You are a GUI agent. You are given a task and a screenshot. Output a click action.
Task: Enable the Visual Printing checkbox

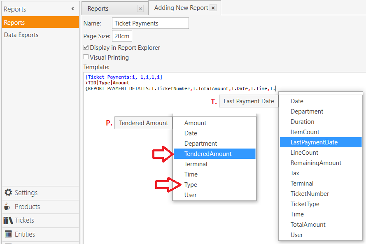coord(86,57)
